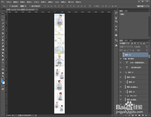Hide the 图层 96 副本 layer
Image resolution: width=151 pixels, height=117 pixels.
[x=120, y=77]
